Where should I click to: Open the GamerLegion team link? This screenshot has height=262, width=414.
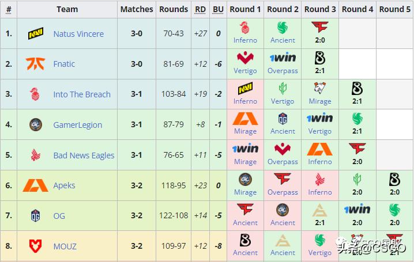coord(77,125)
